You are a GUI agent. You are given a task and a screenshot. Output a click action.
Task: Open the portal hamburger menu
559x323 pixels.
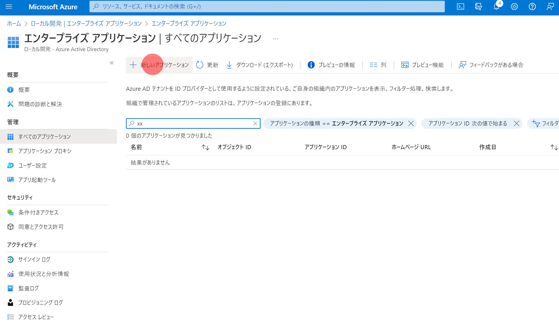(9, 7)
